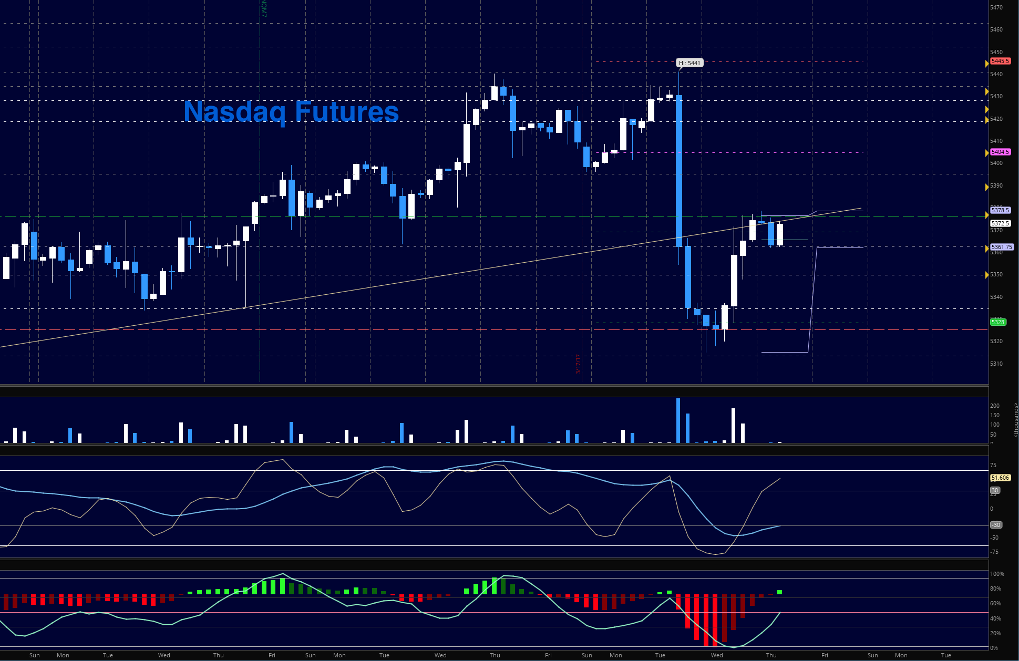Click the yellow 51.606 oscillator value label
This screenshot has height=661, width=1019.
[1000, 478]
